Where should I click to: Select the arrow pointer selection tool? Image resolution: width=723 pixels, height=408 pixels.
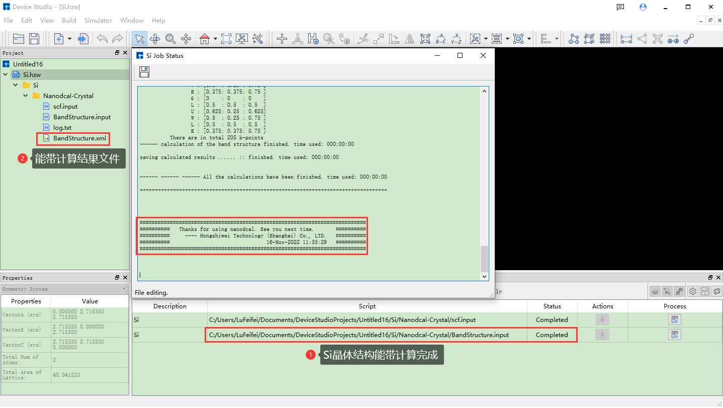(x=139, y=39)
